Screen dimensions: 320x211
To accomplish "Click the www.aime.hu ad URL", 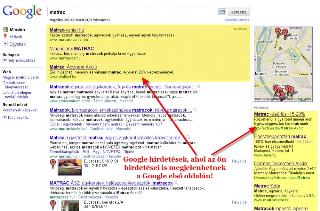I will click(265, 155).
